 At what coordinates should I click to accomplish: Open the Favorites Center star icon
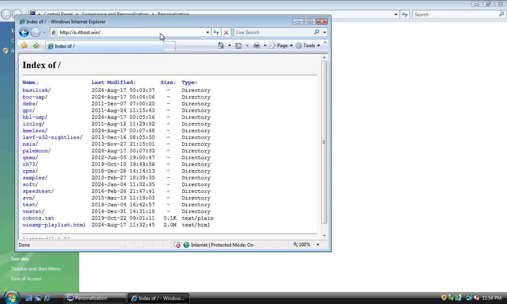click(x=25, y=46)
